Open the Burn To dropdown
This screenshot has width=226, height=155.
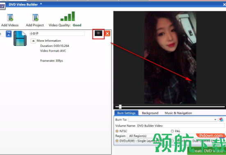[x=173, y=120]
